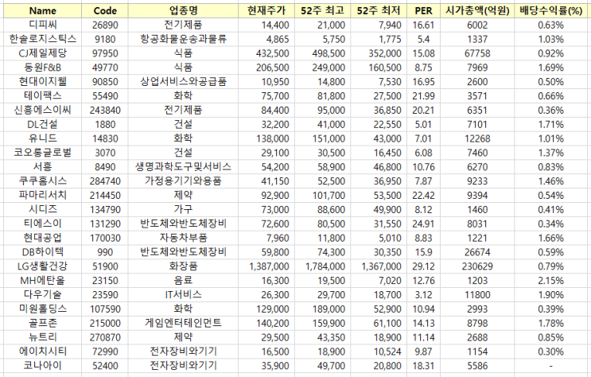This screenshot has height=377, width=591.
Task: Click the 시가총액(억원) header
Action: (477, 11)
